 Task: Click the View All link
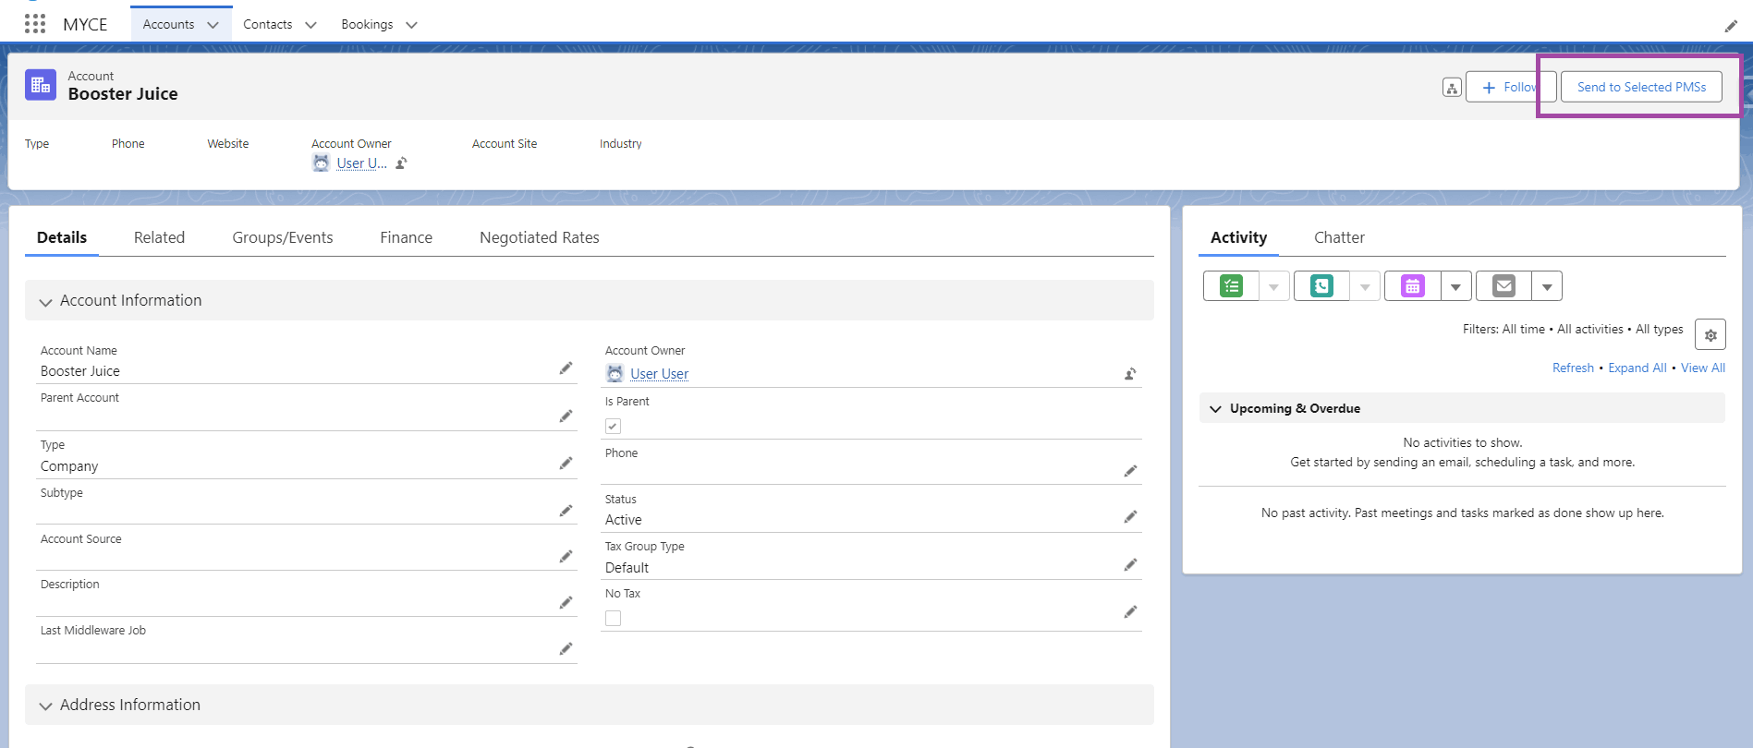coord(1703,368)
